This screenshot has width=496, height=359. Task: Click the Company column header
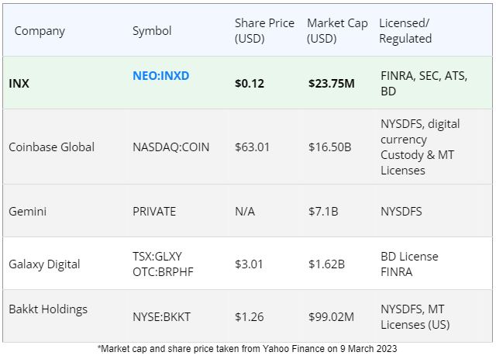click(x=40, y=31)
